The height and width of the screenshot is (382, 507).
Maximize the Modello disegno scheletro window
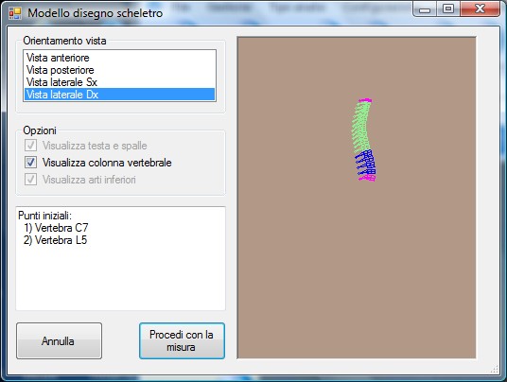tap(448, 9)
